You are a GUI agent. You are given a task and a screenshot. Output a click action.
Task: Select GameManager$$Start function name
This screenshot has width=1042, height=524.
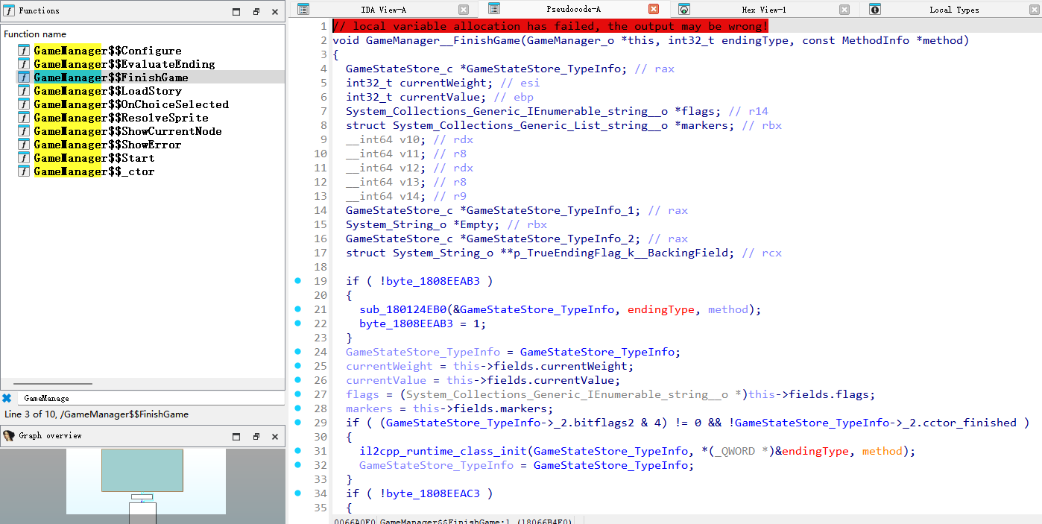pyautogui.click(x=94, y=158)
